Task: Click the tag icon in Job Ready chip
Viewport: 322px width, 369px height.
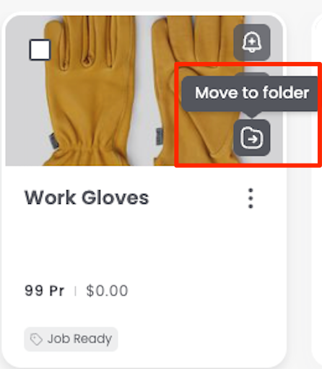Action: (36, 339)
